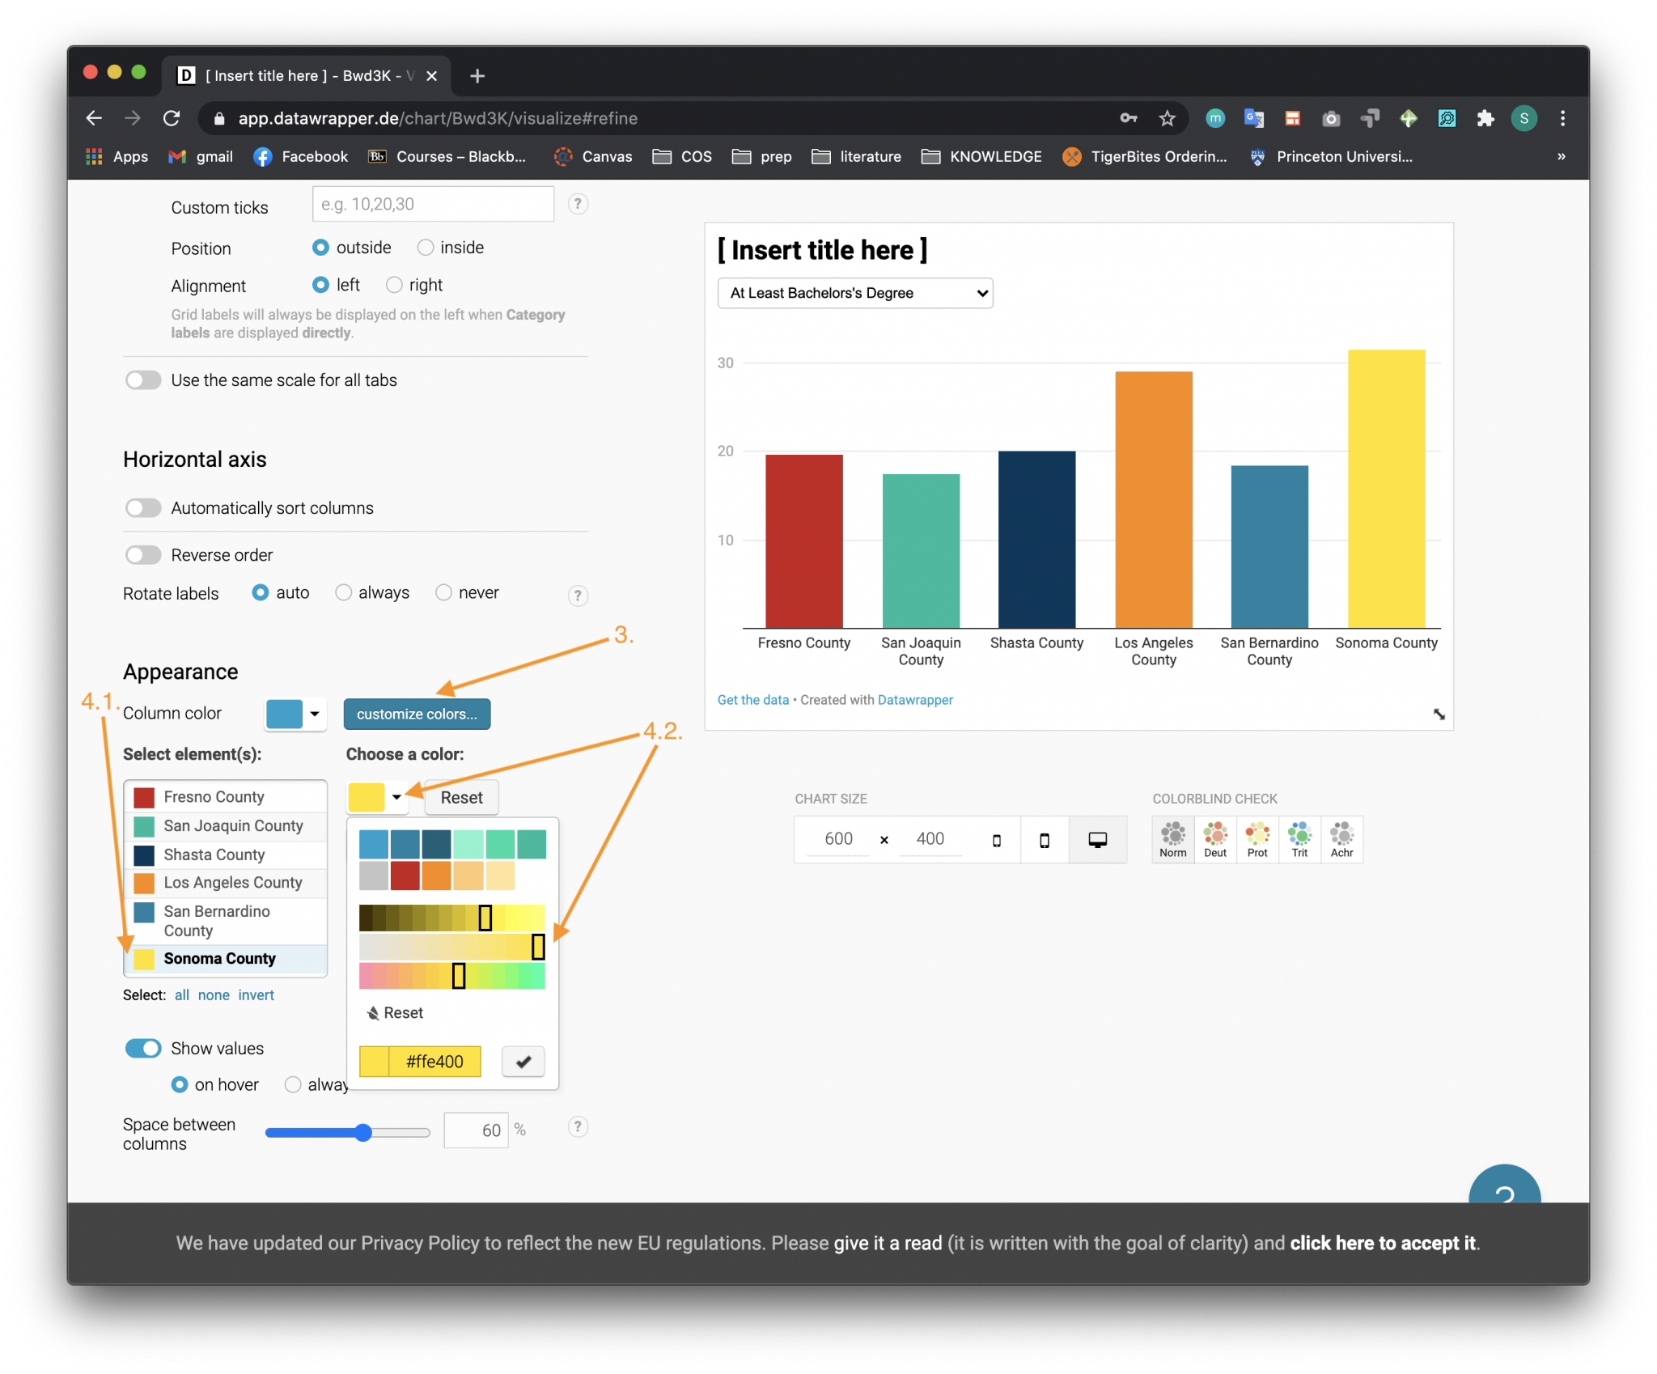The image size is (1657, 1374).
Task: Click the customize colors button
Action: coord(417,714)
